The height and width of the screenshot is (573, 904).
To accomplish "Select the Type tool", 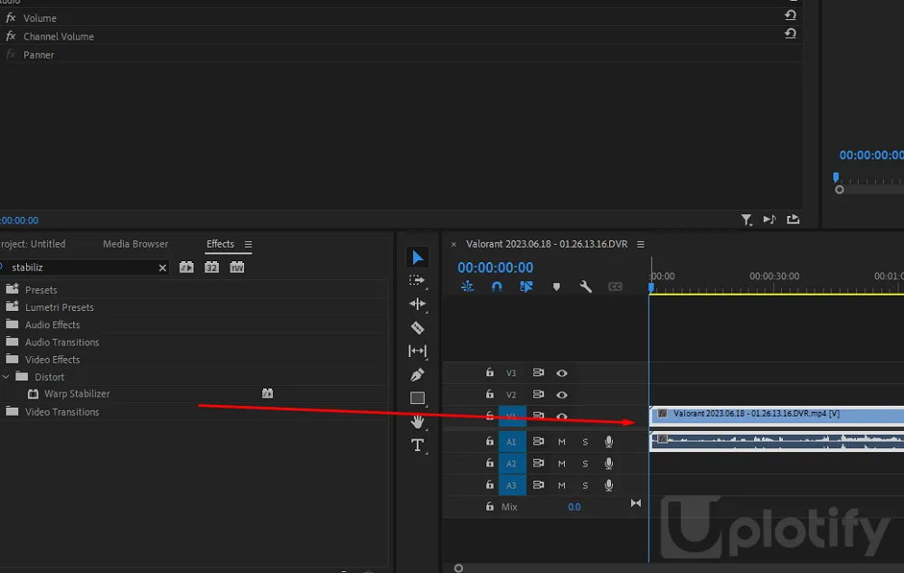I will point(418,445).
